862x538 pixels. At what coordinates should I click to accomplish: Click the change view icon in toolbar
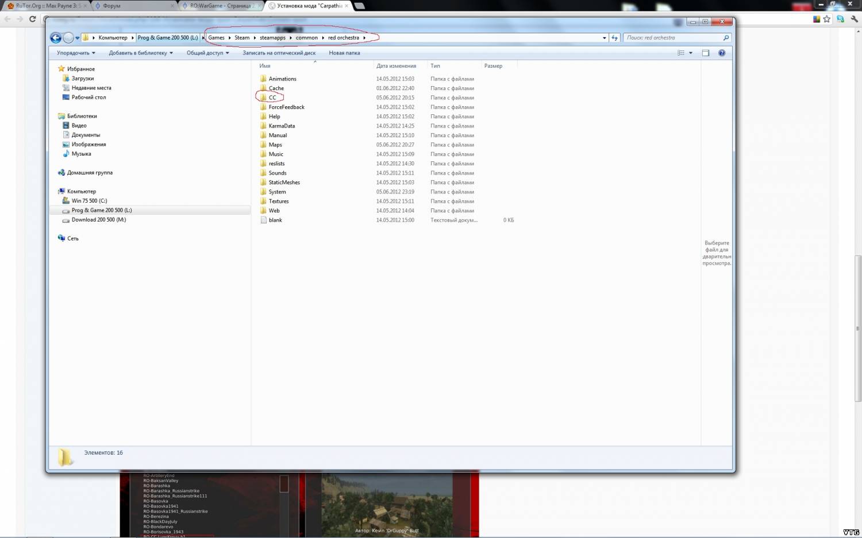(681, 53)
